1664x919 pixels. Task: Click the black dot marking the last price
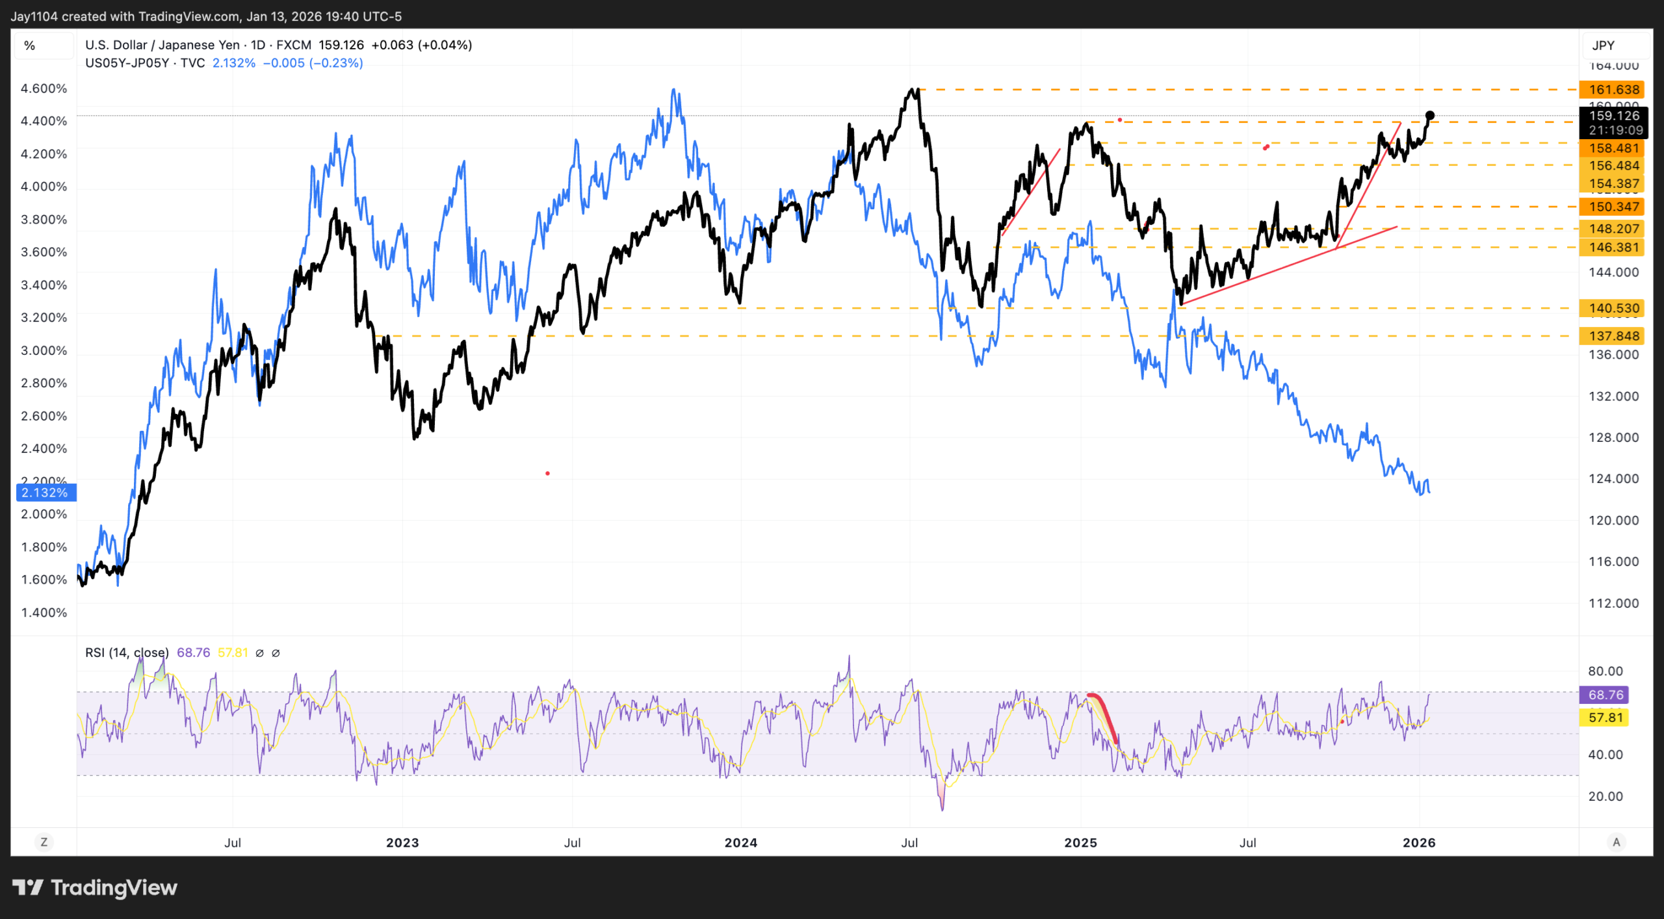[x=1429, y=116]
